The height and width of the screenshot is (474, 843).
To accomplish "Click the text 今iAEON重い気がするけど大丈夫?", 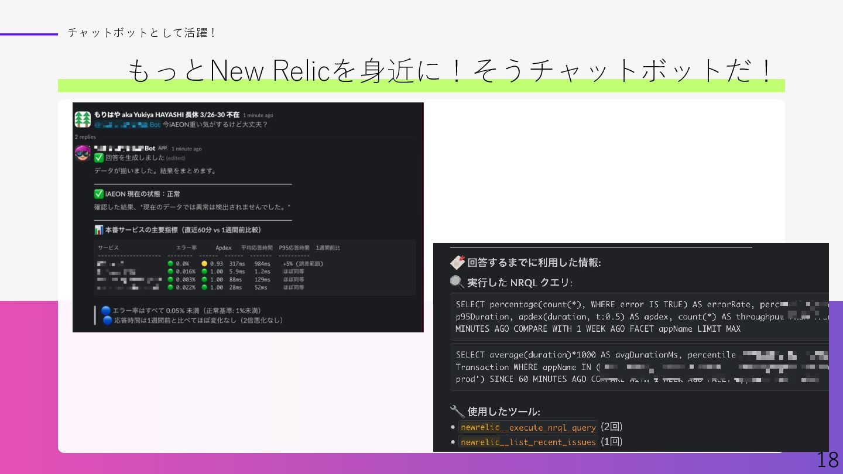I will click(215, 125).
